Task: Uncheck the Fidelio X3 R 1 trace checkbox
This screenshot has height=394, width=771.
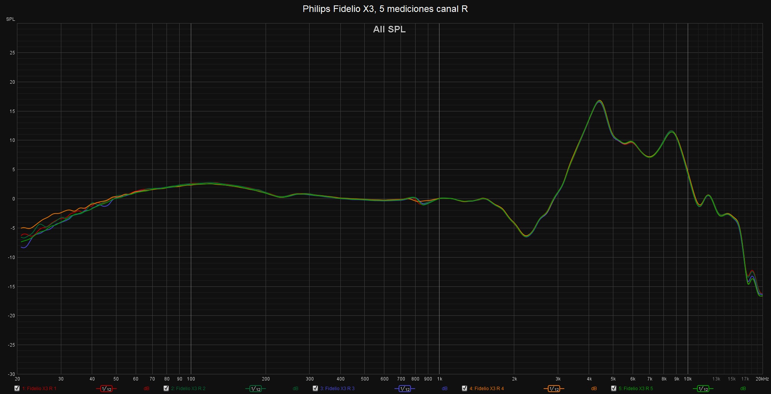Action: click(x=17, y=388)
